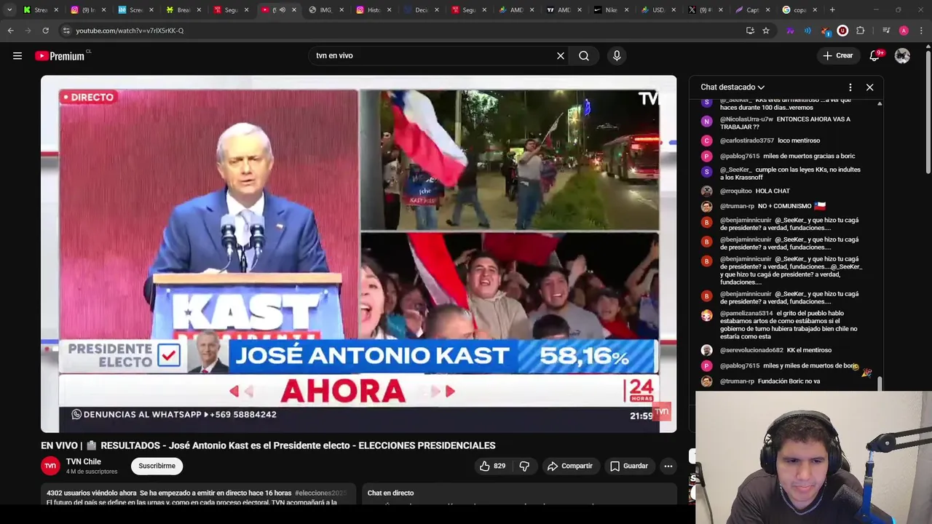Close the active YouTube tab
932x524 pixels.
[294, 10]
